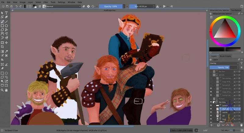The image size is (244, 133).
Task: Open the brush blending mode dropdown (Normal)
Action: coord(62,6)
